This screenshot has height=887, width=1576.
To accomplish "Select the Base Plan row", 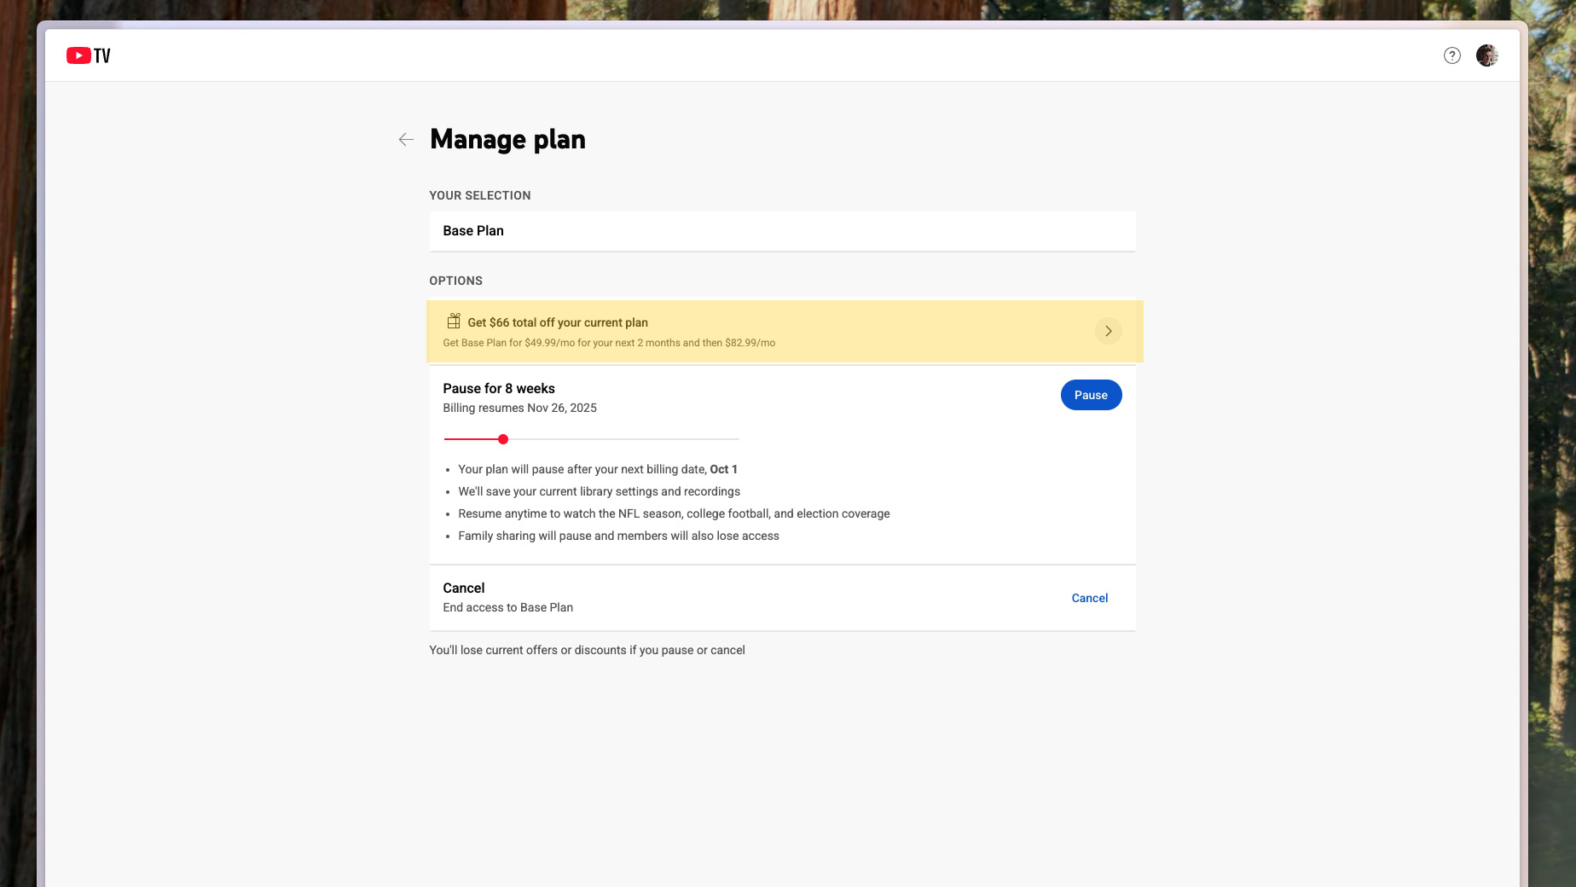I will click(x=781, y=231).
